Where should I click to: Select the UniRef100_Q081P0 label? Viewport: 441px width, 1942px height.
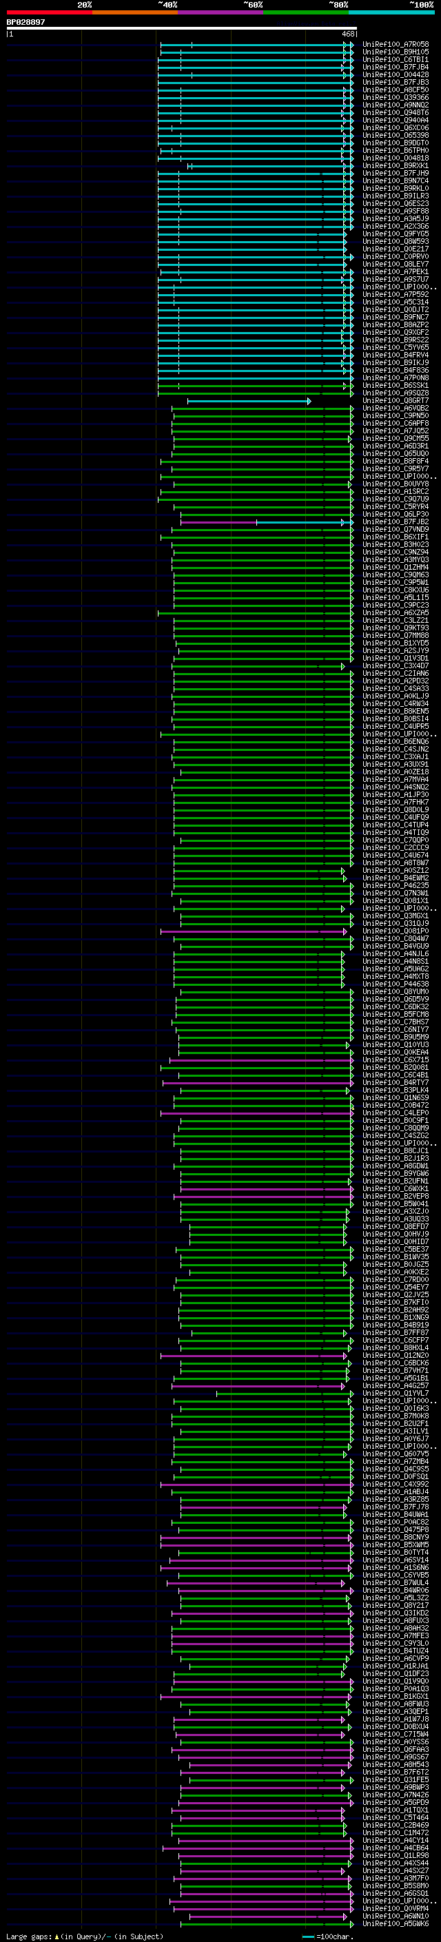pyautogui.click(x=395, y=931)
